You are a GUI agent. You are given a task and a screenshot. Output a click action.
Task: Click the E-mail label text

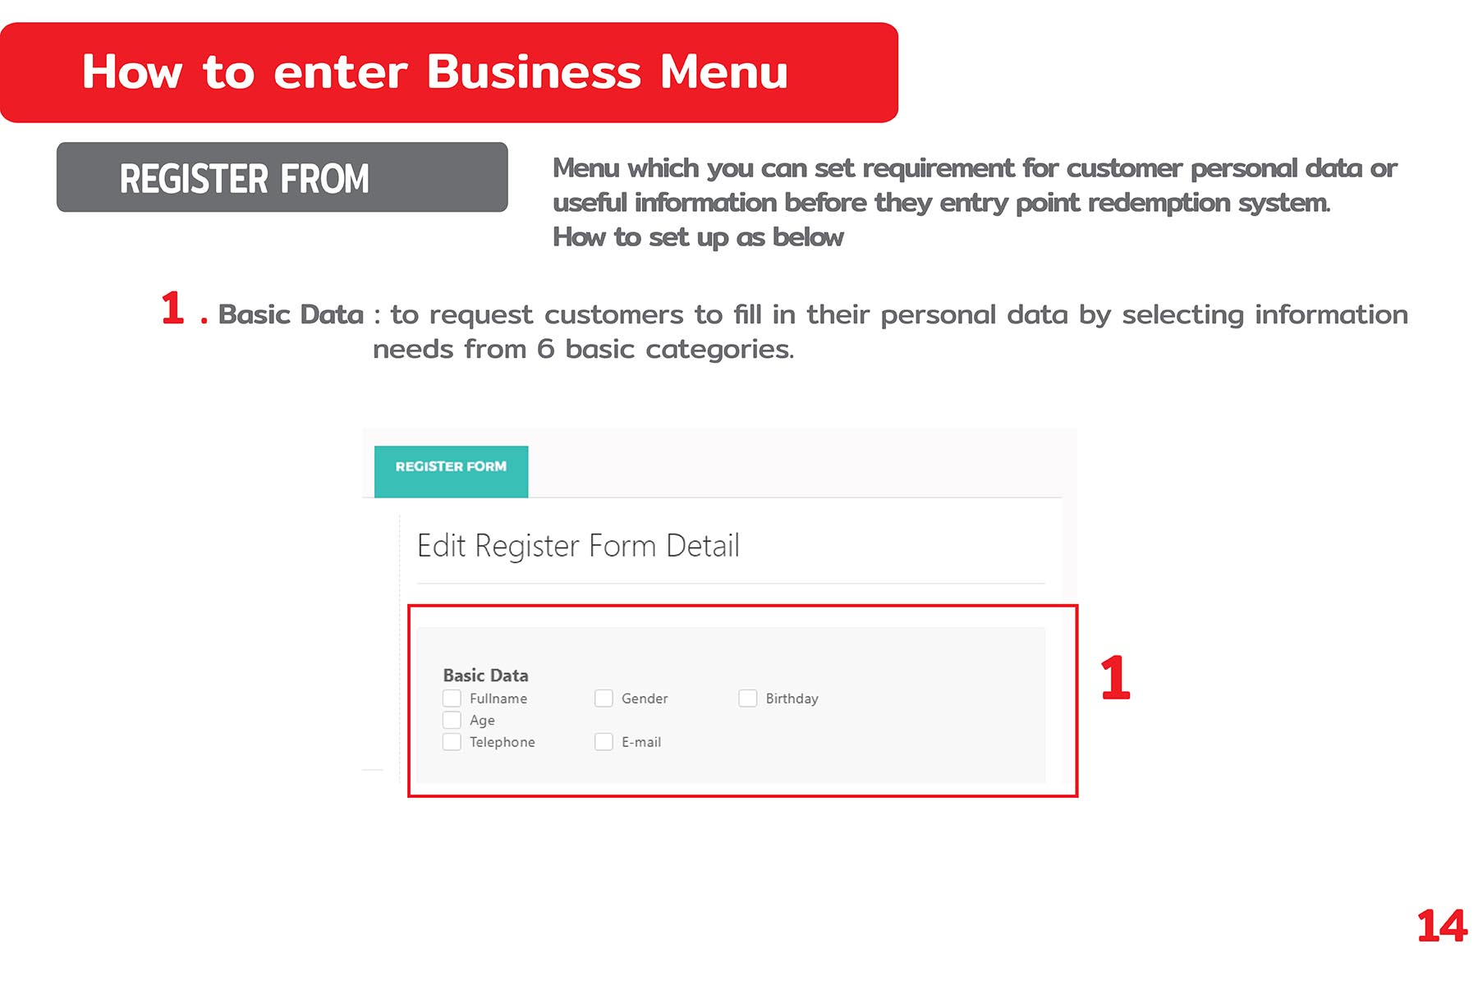tap(640, 742)
